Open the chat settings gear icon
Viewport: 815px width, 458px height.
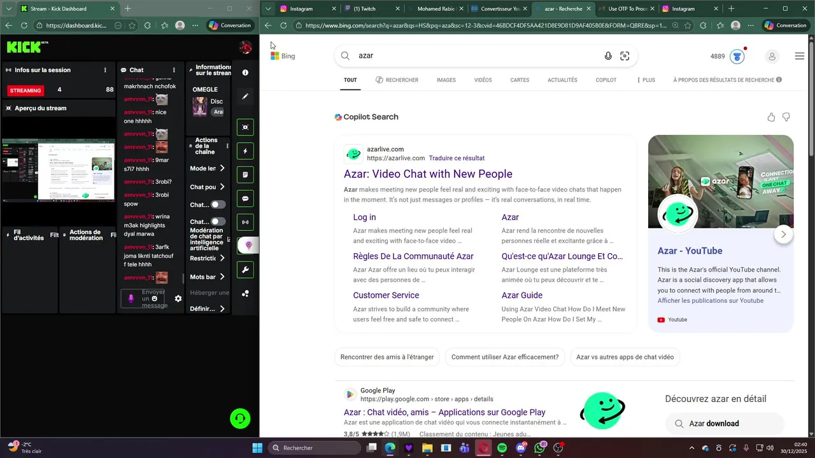[x=178, y=298]
